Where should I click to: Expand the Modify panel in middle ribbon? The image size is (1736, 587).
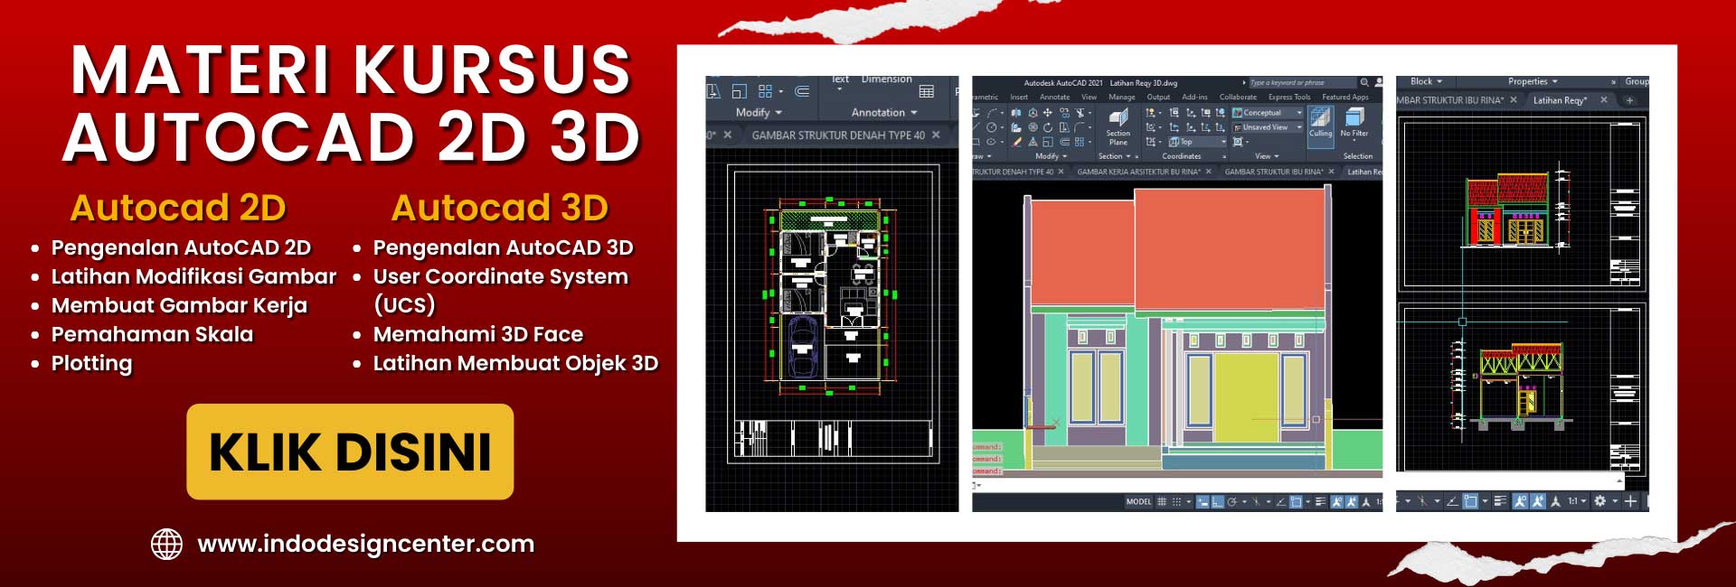pyautogui.click(x=1051, y=156)
